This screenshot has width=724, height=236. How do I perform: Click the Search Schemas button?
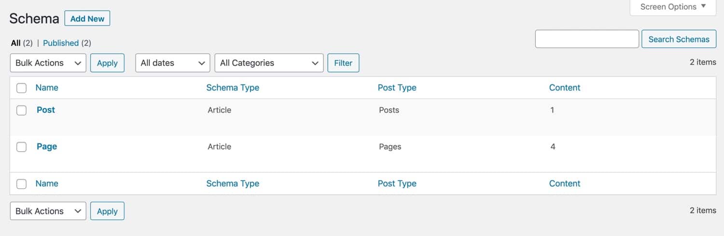[679, 39]
